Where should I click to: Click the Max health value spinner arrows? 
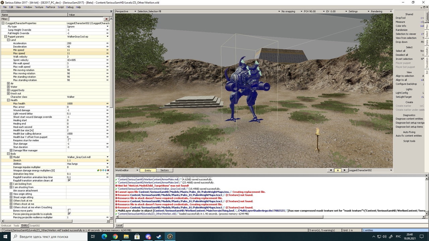point(108,103)
